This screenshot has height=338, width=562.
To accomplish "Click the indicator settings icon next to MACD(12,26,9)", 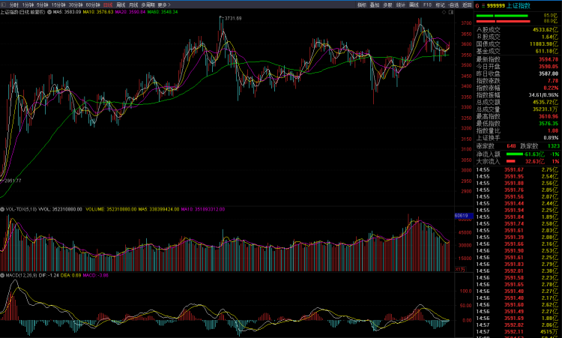I will click(x=3, y=275).
